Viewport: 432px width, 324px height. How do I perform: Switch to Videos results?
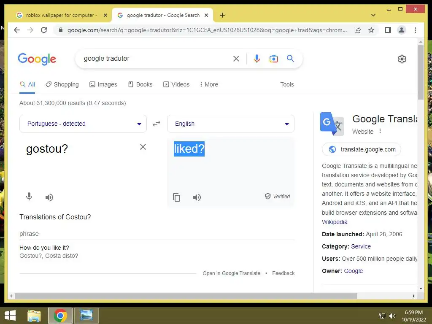(x=176, y=84)
